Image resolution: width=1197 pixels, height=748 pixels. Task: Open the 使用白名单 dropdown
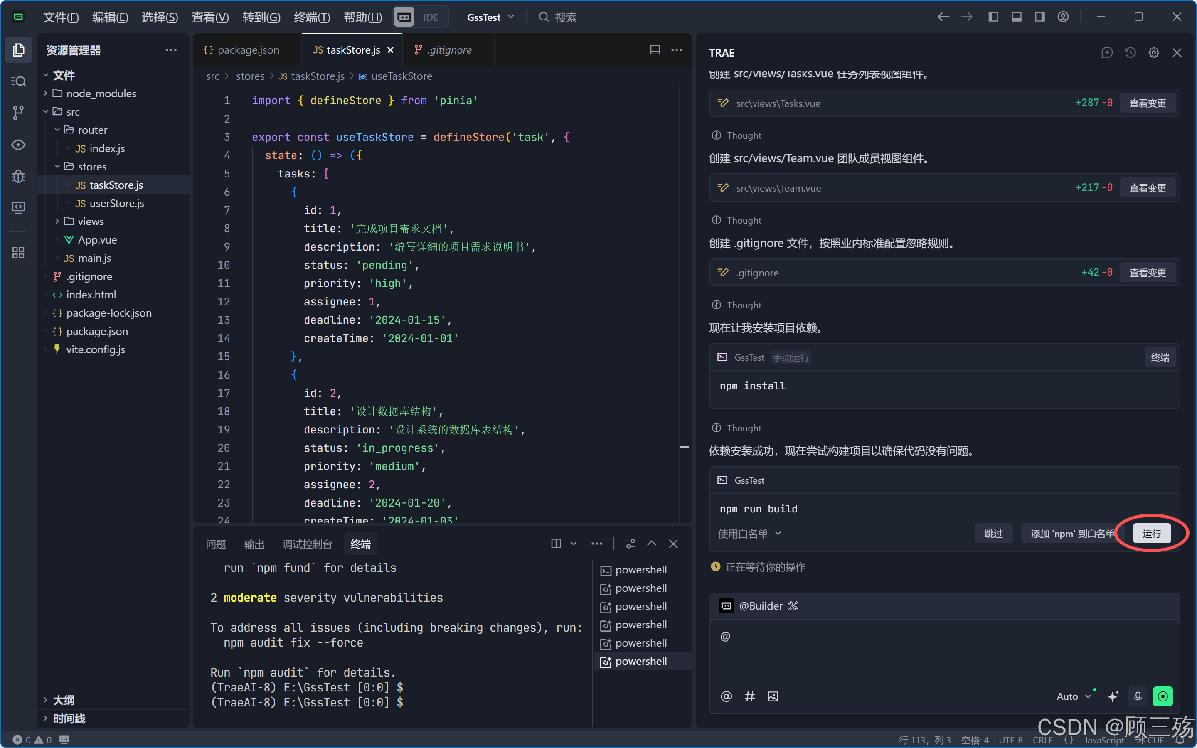[749, 533]
